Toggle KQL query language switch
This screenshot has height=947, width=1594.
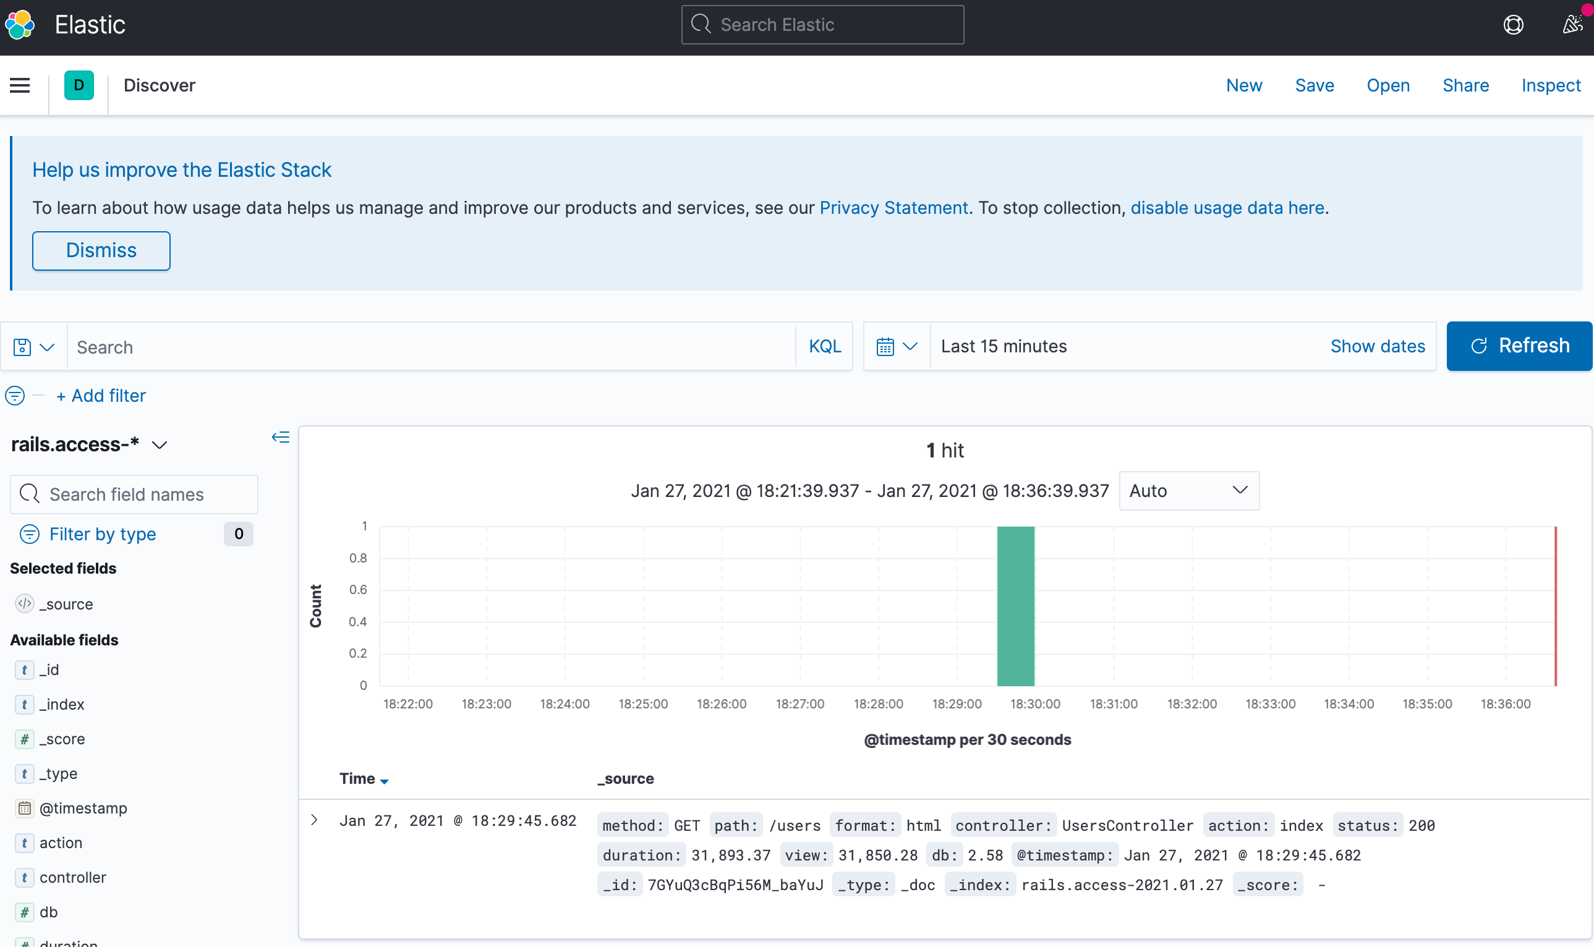coord(824,347)
